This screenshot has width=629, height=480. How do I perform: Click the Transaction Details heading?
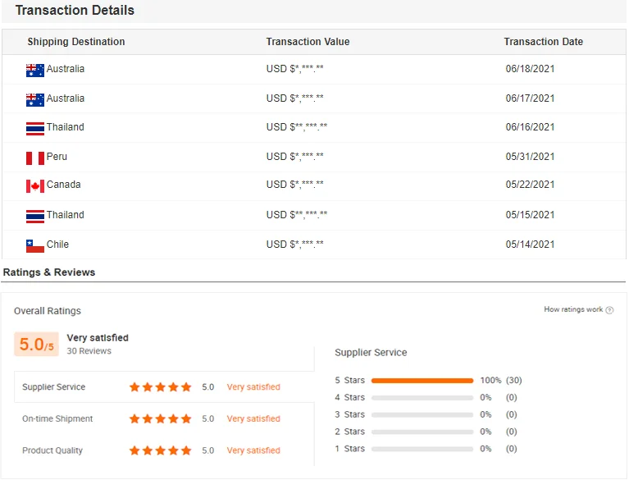(75, 11)
